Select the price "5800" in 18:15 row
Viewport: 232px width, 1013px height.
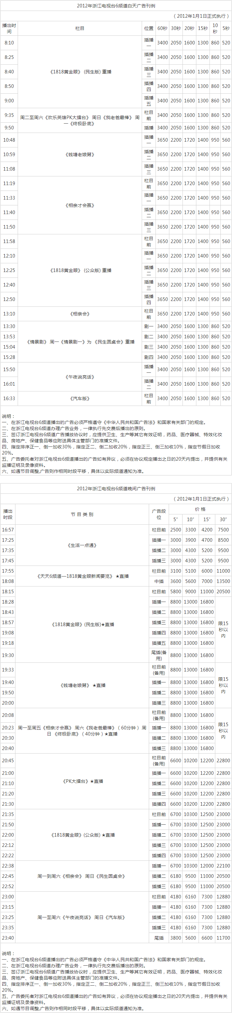(x=175, y=591)
